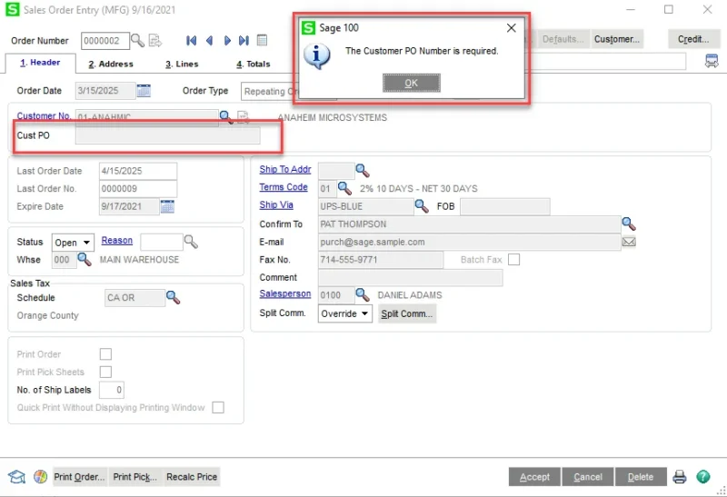Click the customer memo icon next to lookup
This screenshot has width=727, height=497.
coord(243,117)
